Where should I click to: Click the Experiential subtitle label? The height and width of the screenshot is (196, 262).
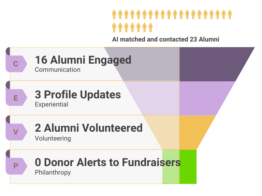[x=52, y=104]
